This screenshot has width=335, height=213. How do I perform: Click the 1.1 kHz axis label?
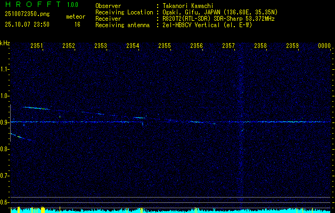tap(4, 69)
